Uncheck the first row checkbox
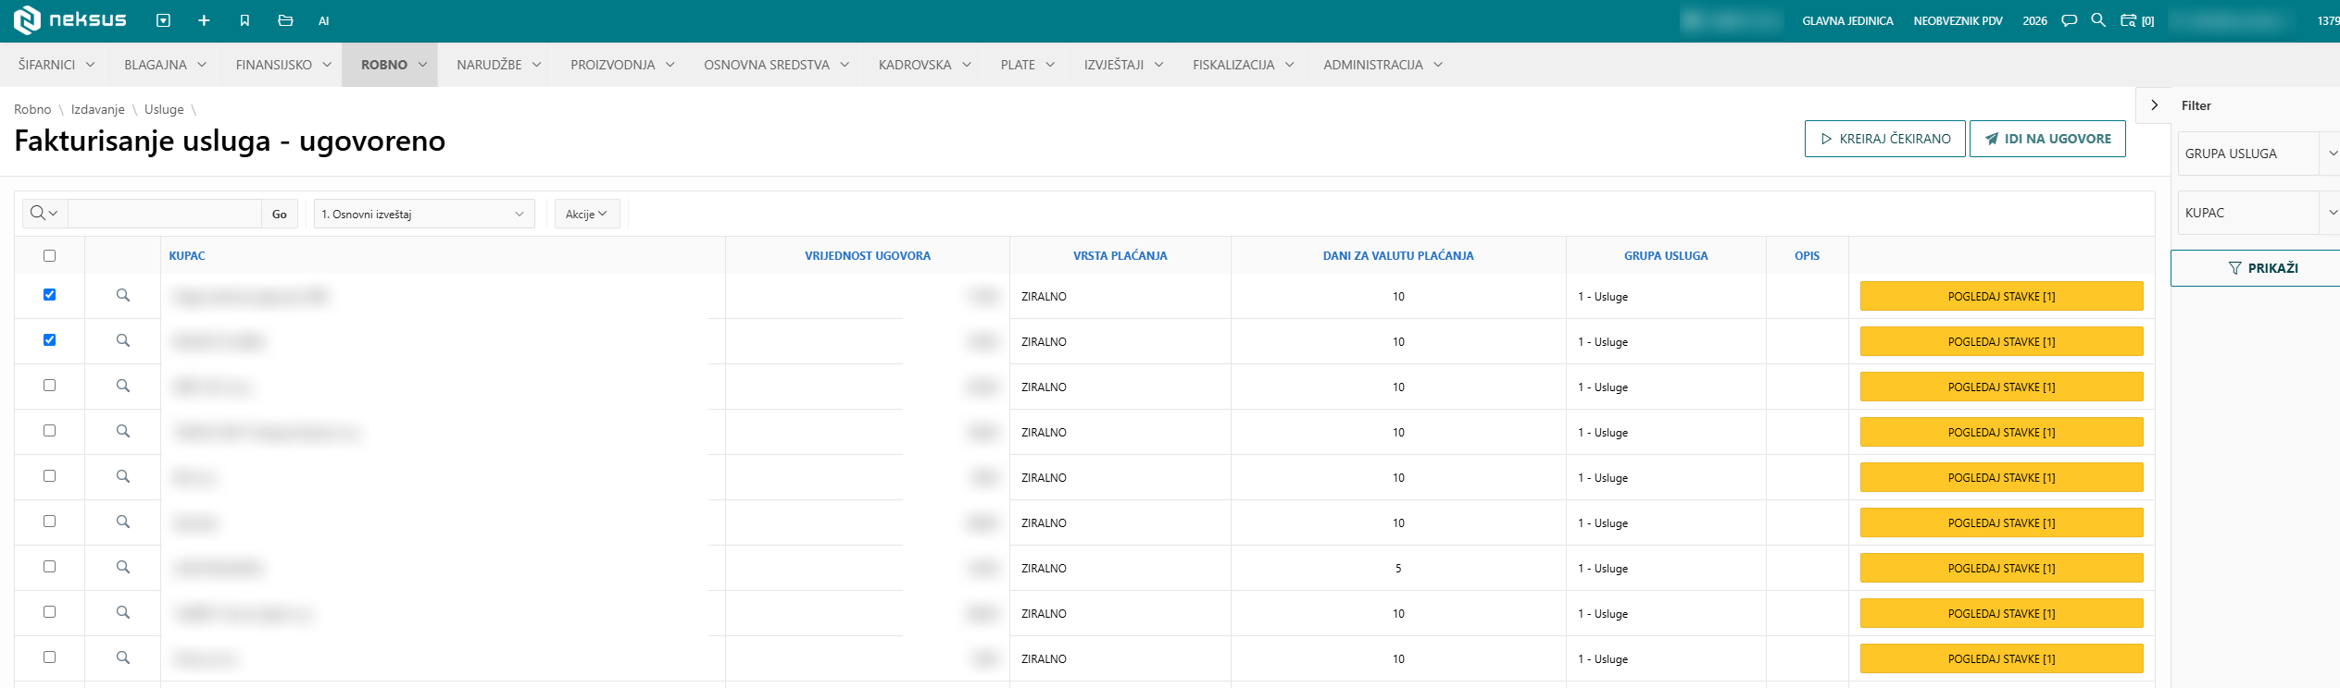This screenshot has width=2340, height=688. point(49,294)
